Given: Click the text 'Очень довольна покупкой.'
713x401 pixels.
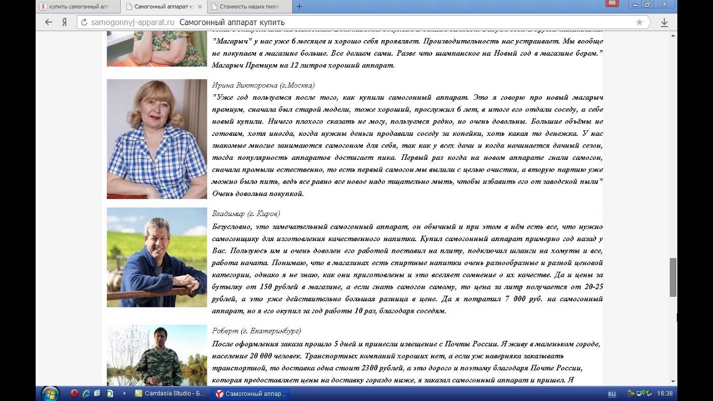Looking at the screenshot, I should tap(258, 194).
